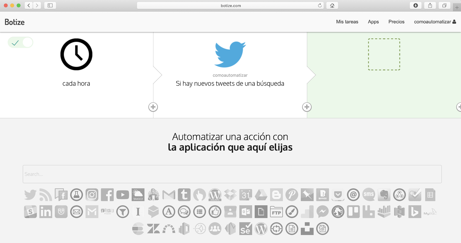Click the empty dashed action placeholder
The width and height of the screenshot is (461, 243).
tap(384, 54)
